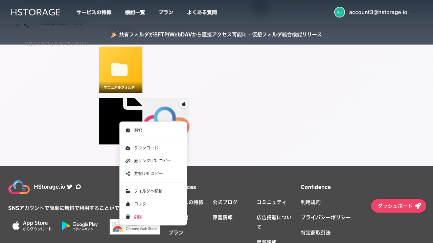Click the cloud download icon

point(128,148)
